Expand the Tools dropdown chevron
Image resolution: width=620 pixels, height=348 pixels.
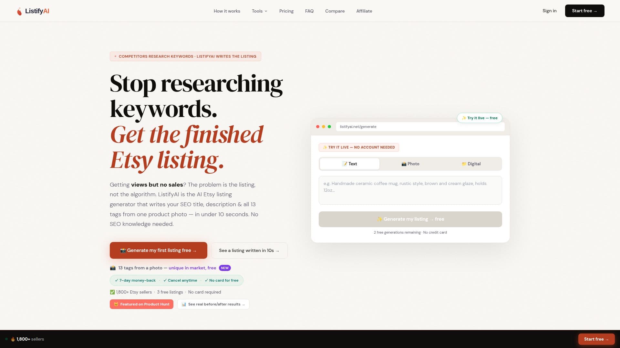click(x=266, y=11)
